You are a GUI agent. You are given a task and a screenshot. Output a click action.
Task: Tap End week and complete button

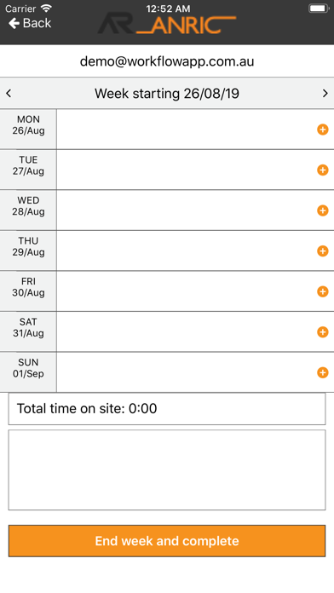pos(167,541)
